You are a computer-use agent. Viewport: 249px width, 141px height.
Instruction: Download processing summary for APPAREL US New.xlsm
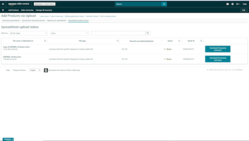tap(218, 59)
